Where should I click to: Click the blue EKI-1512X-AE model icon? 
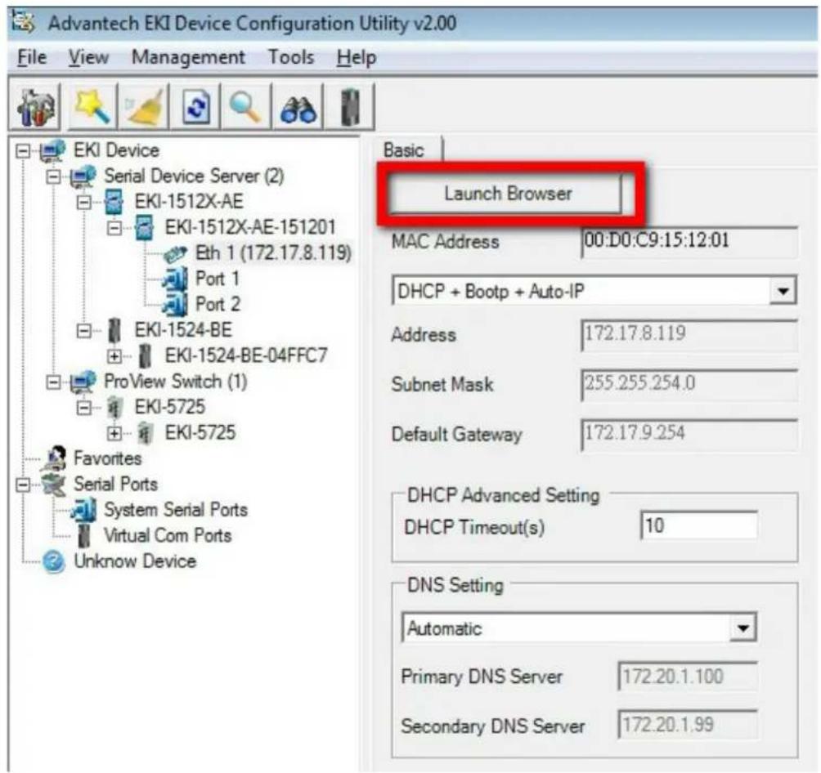[x=114, y=202]
